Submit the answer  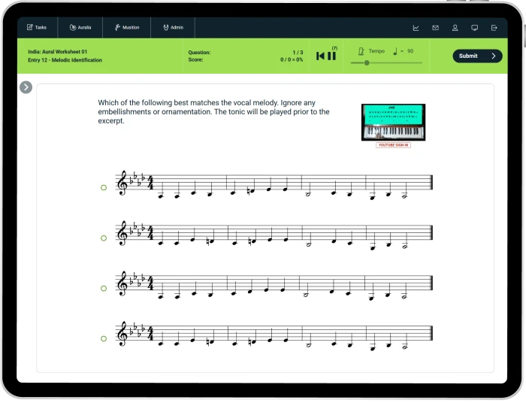[477, 56]
